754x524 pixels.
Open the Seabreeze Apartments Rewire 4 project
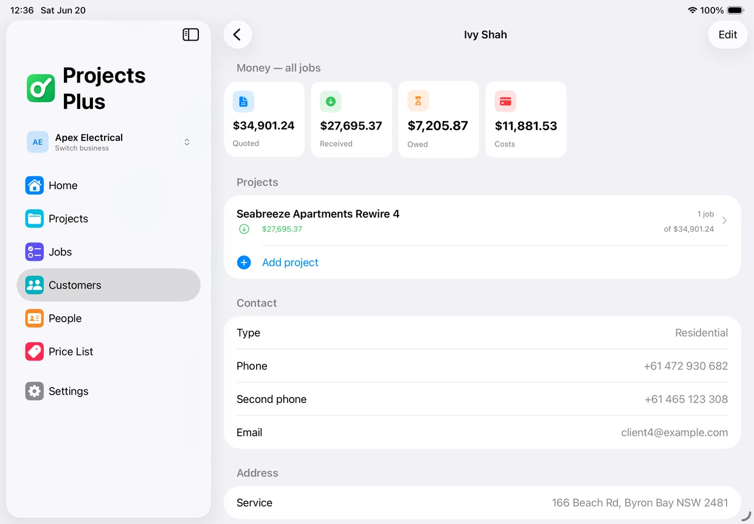[482, 221]
